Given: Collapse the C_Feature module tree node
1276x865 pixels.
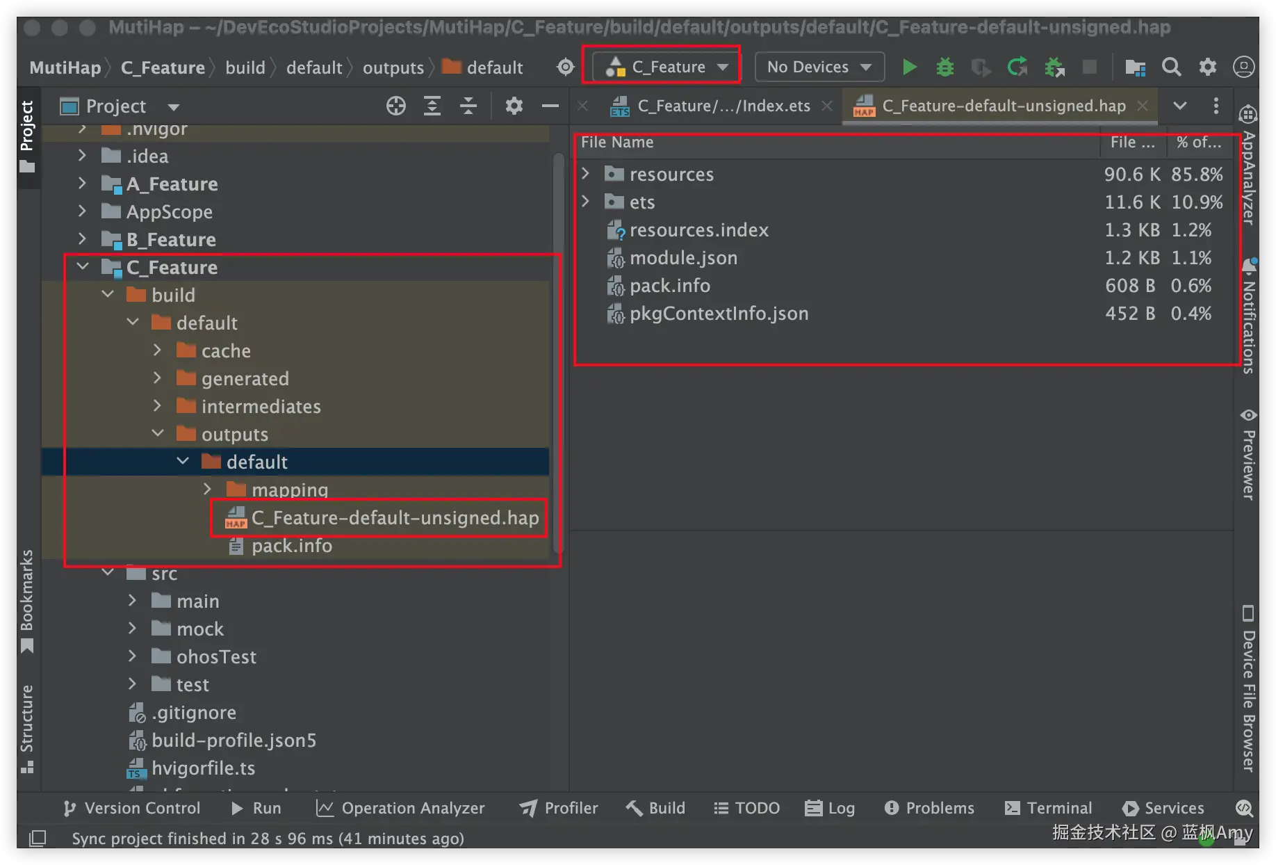Looking at the screenshot, I should pos(83,267).
